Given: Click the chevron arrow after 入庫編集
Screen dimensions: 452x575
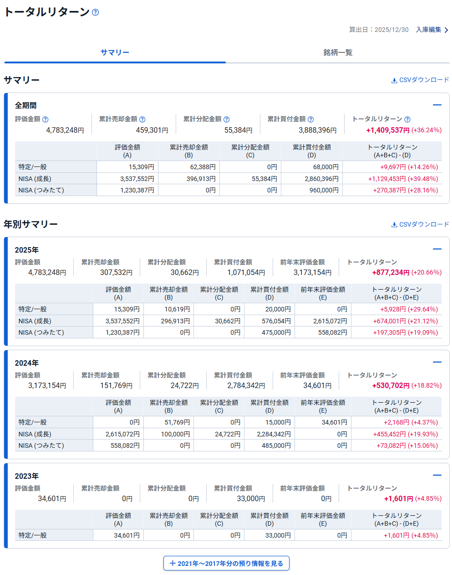Looking at the screenshot, I should (x=447, y=30).
